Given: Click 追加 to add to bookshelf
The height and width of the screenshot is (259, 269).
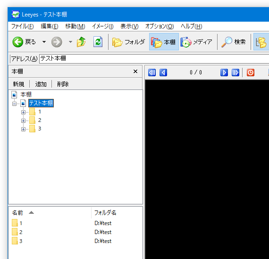Looking at the screenshot, I should [41, 84].
